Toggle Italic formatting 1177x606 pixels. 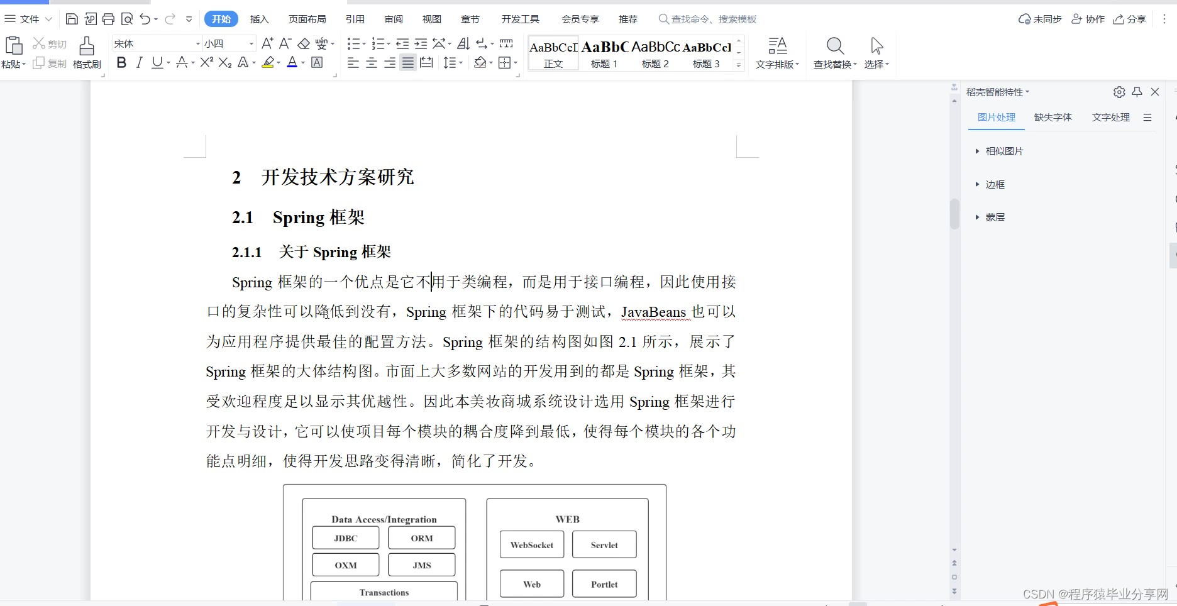tap(140, 62)
